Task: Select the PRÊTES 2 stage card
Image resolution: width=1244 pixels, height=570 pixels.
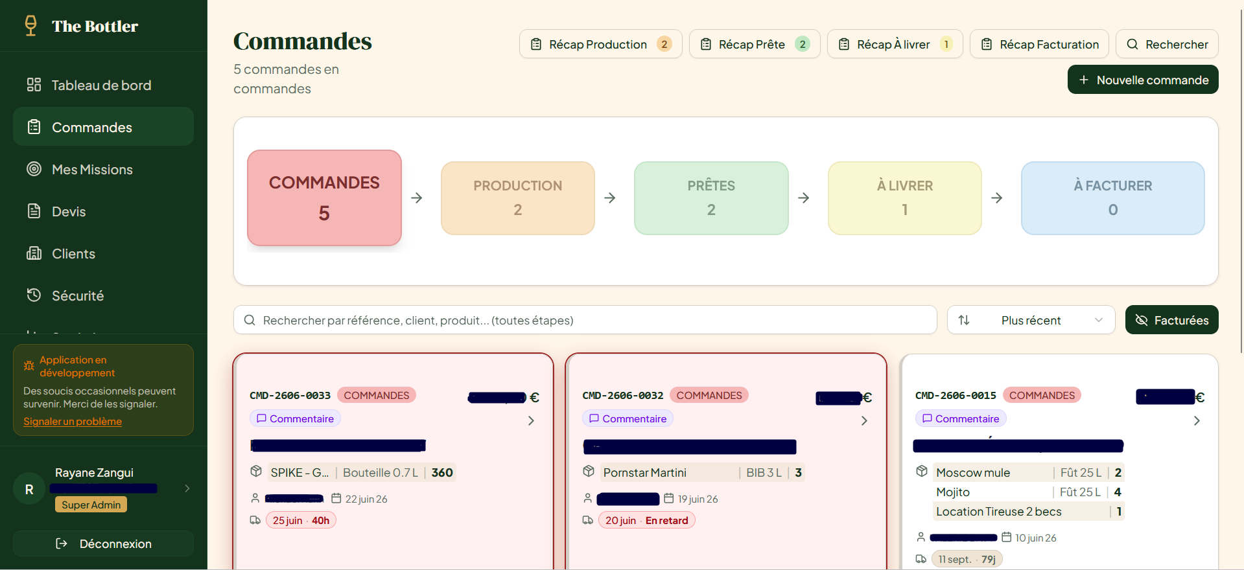Action: (x=711, y=198)
